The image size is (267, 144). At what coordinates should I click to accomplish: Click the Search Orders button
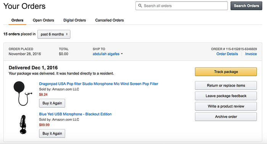pyautogui.click(x=246, y=6)
